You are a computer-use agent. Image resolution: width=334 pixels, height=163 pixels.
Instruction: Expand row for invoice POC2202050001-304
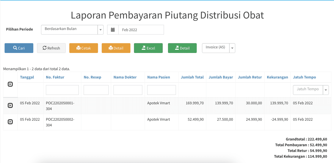[x=10, y=105]
